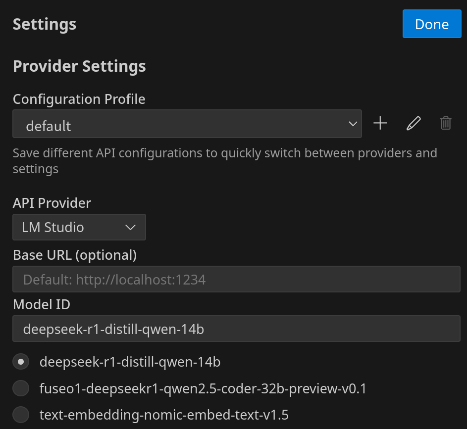
Task: Click the text-embedding-nomic-embed-text-v1.5 model label
Action: 164,414
